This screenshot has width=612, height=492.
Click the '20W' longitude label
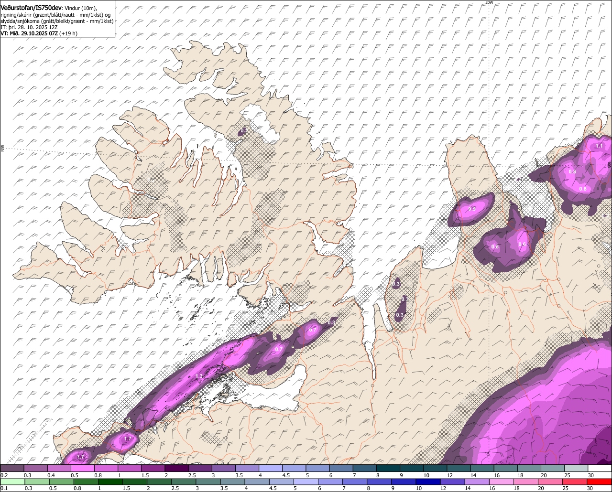point(489,2)
